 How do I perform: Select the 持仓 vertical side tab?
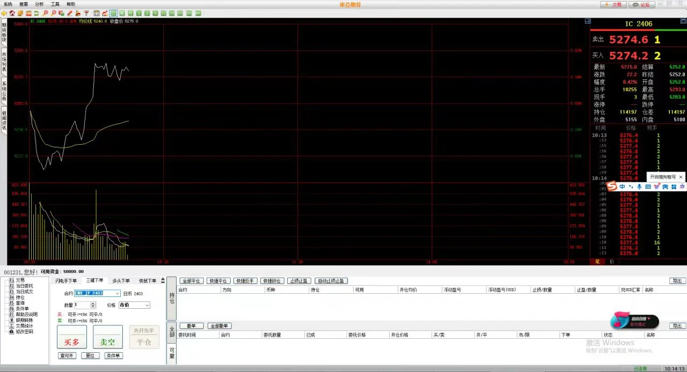(x=172, y=298)
